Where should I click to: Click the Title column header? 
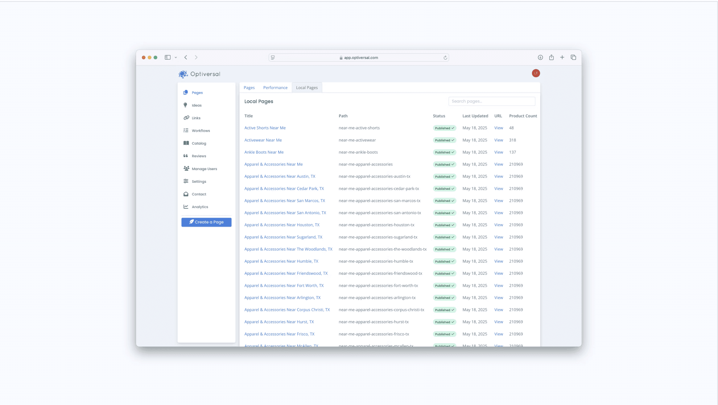tap(249, 116)
